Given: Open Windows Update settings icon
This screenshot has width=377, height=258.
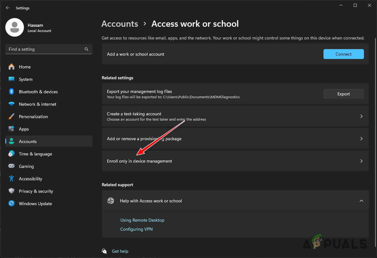Looking at the screenshot, I should [12, 204].
